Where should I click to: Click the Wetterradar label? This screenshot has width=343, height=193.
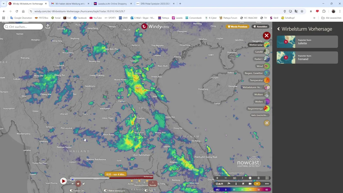coord(256,45)
